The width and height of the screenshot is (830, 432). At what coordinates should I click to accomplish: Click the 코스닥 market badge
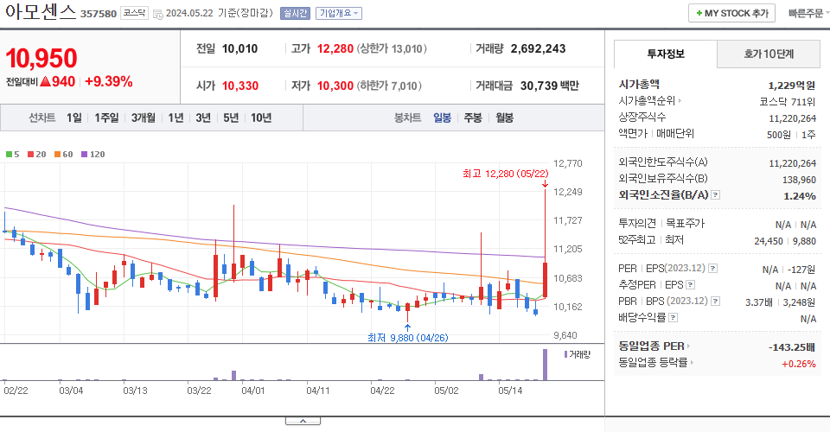coord(135,13)
